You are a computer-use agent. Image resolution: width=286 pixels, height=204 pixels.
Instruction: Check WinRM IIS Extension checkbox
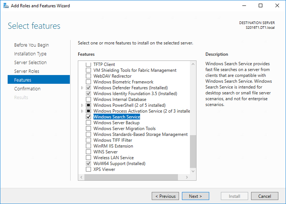point(88,146)
